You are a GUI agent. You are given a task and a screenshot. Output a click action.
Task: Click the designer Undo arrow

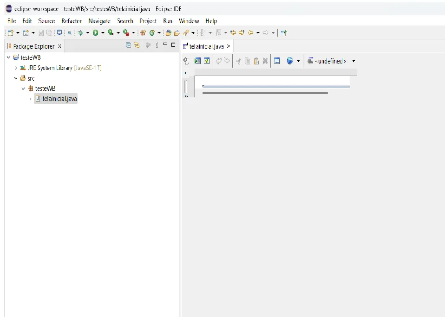coord(218,61)
